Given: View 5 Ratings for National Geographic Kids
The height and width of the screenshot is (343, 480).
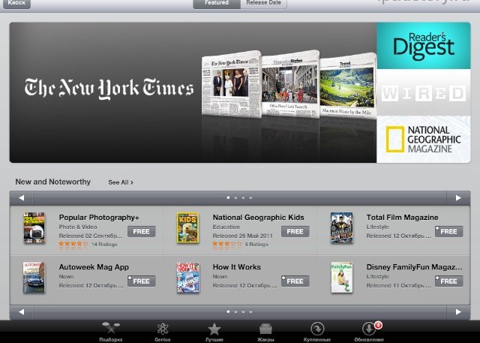Looking at the screenshot, I should [x=256, y=245].
